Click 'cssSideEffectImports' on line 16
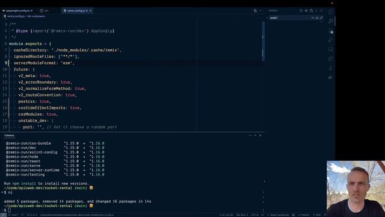Viewport: 385px width, 217px height. click(x=42, y=108)
